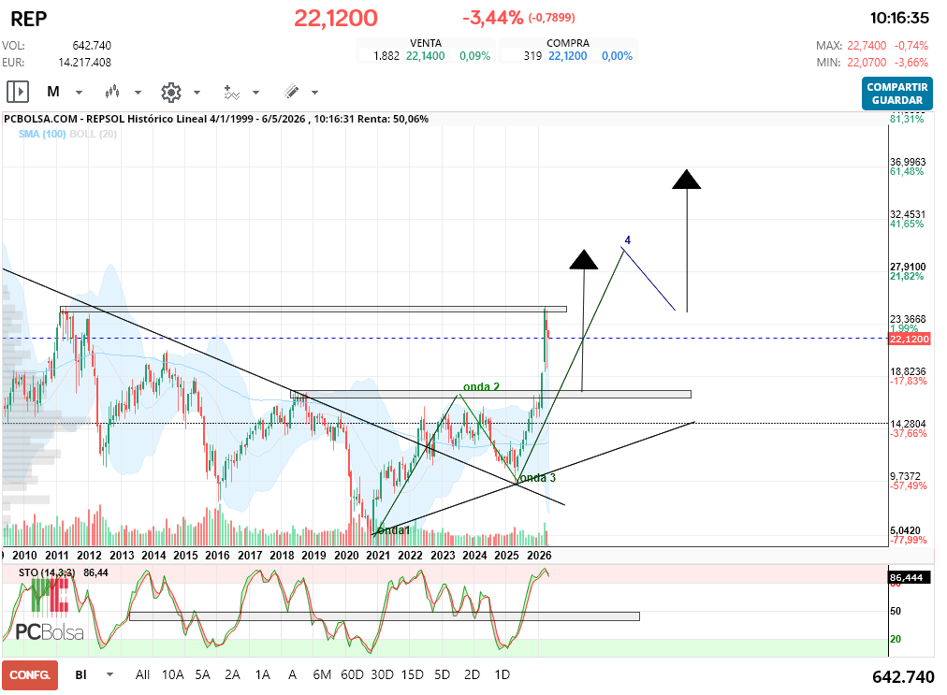Viewport: 947px width, 695px height.
Task: Choose the 15D time range
Action: (413, 674)
